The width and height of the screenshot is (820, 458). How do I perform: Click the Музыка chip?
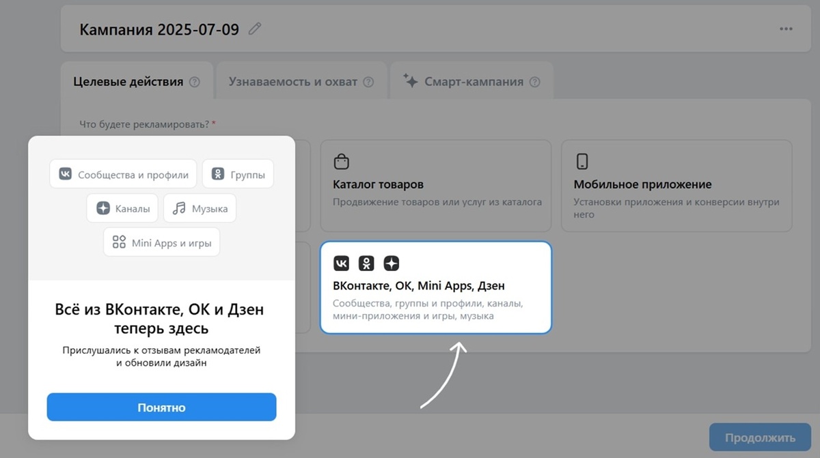[x=200, y=208]
